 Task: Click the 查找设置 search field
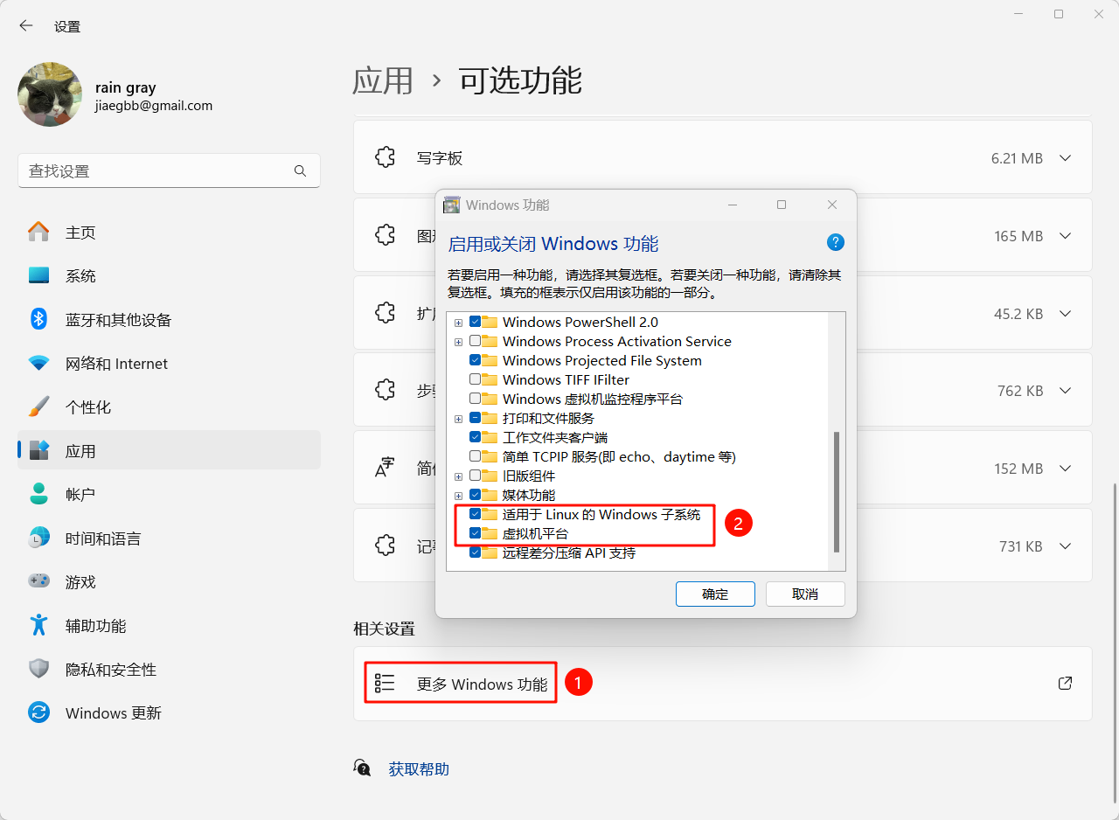(157, 170)
